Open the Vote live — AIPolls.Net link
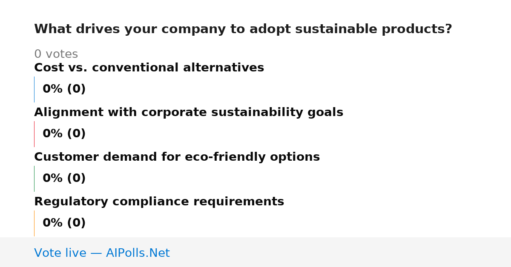Viewport: 511px width, 267px height. point(102,253)
